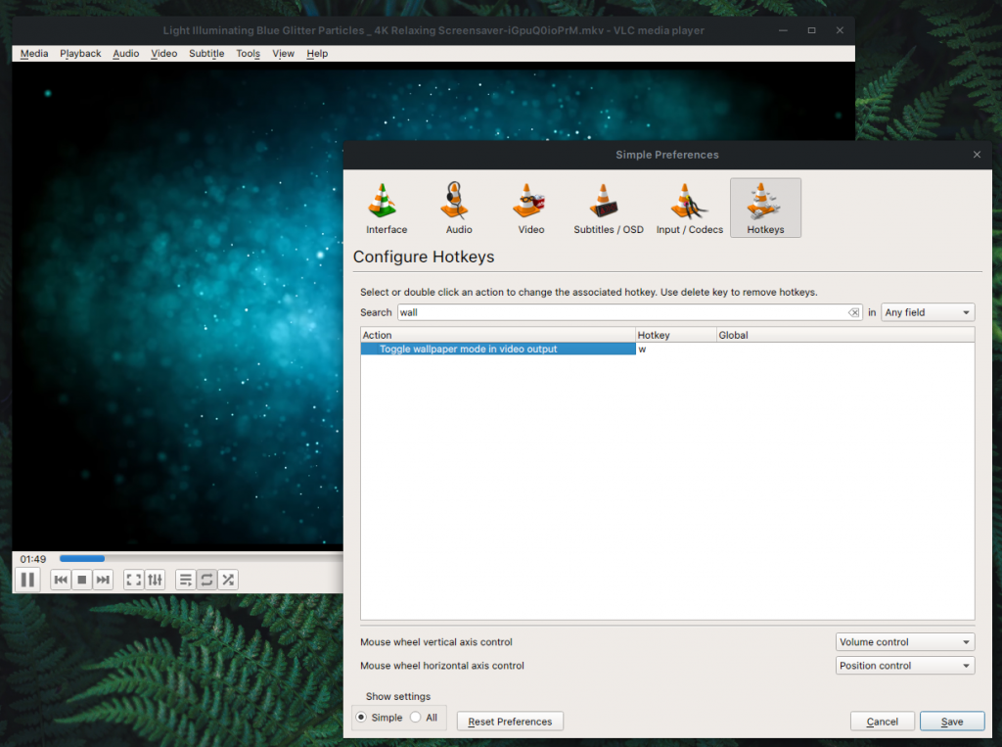Open Input / Codecs preferences category
1002x747 pixels.
click(x=690, y=209)
